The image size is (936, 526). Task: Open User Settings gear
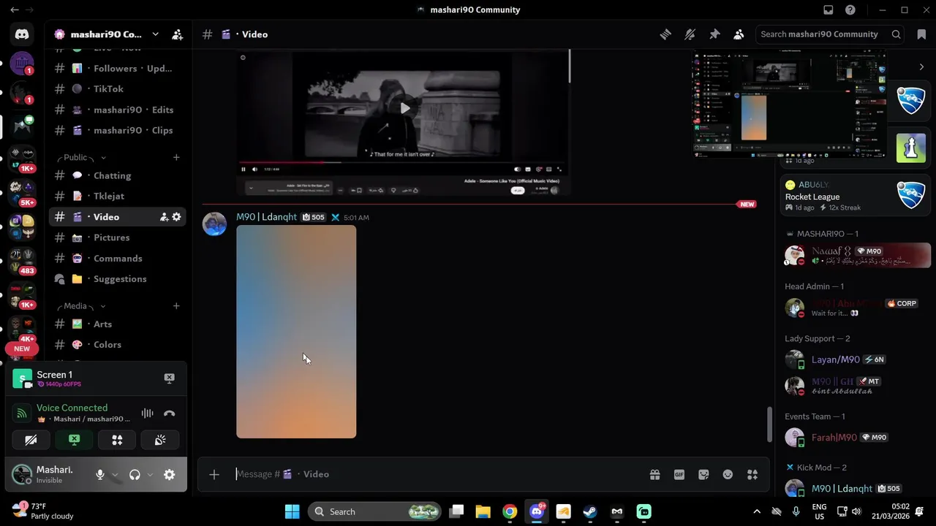coord(169,474)
